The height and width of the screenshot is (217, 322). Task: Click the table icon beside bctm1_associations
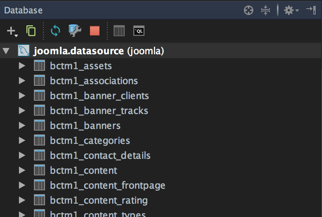click(39, 80)
